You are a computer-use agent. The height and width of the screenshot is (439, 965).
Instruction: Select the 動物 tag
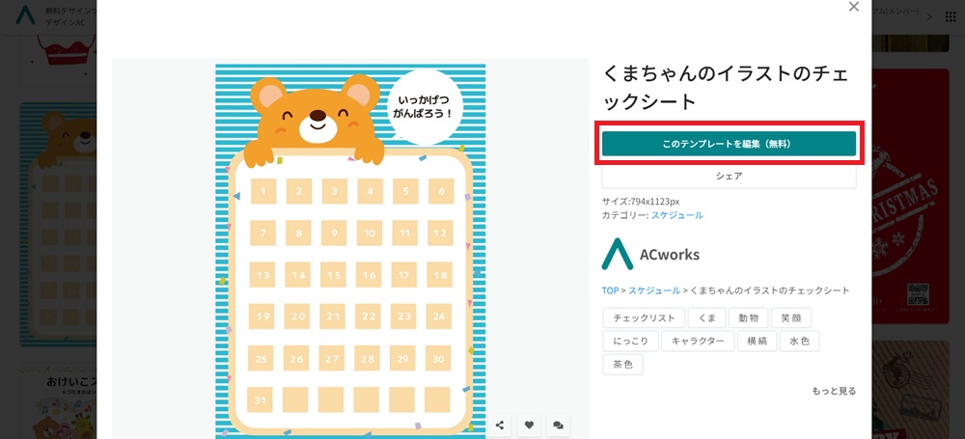click(x=748, y=317)
